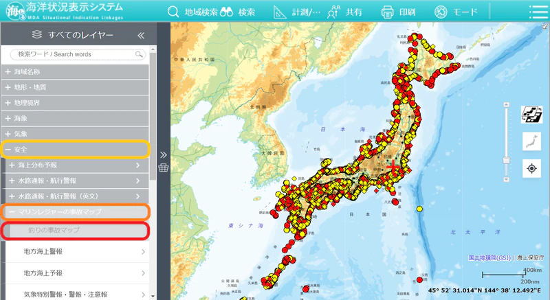The height and width of the screenshot is (300, 550).
Task: Open the 計測 measurement tool
Action: click(297, 12)
